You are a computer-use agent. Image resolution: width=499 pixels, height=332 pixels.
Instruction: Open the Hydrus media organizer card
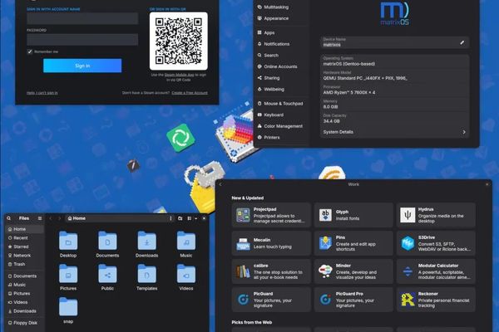pos(436,215)
